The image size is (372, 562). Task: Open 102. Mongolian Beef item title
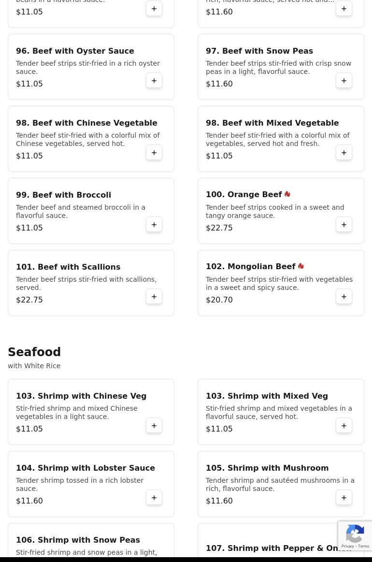[x=251, y=266]
